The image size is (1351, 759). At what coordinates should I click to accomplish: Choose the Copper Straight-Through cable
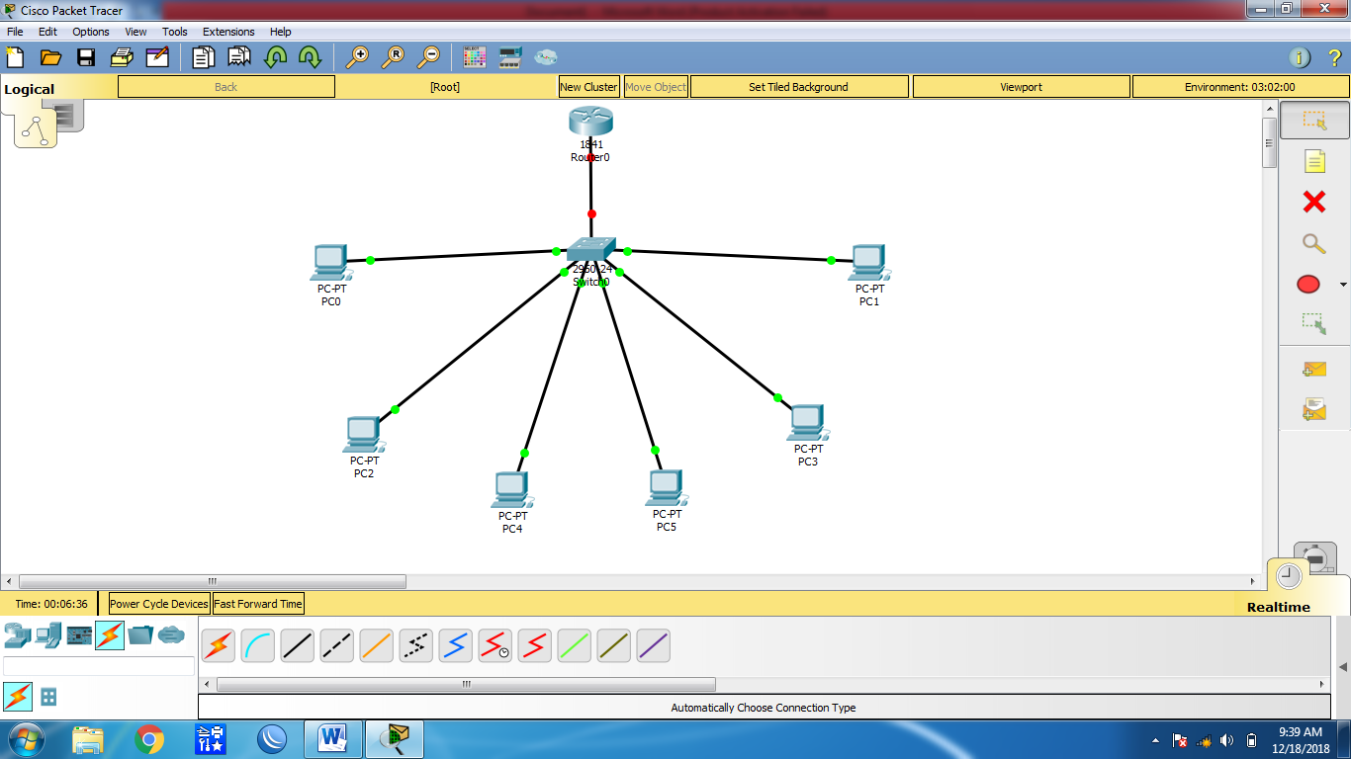click(x=297, y=645)
